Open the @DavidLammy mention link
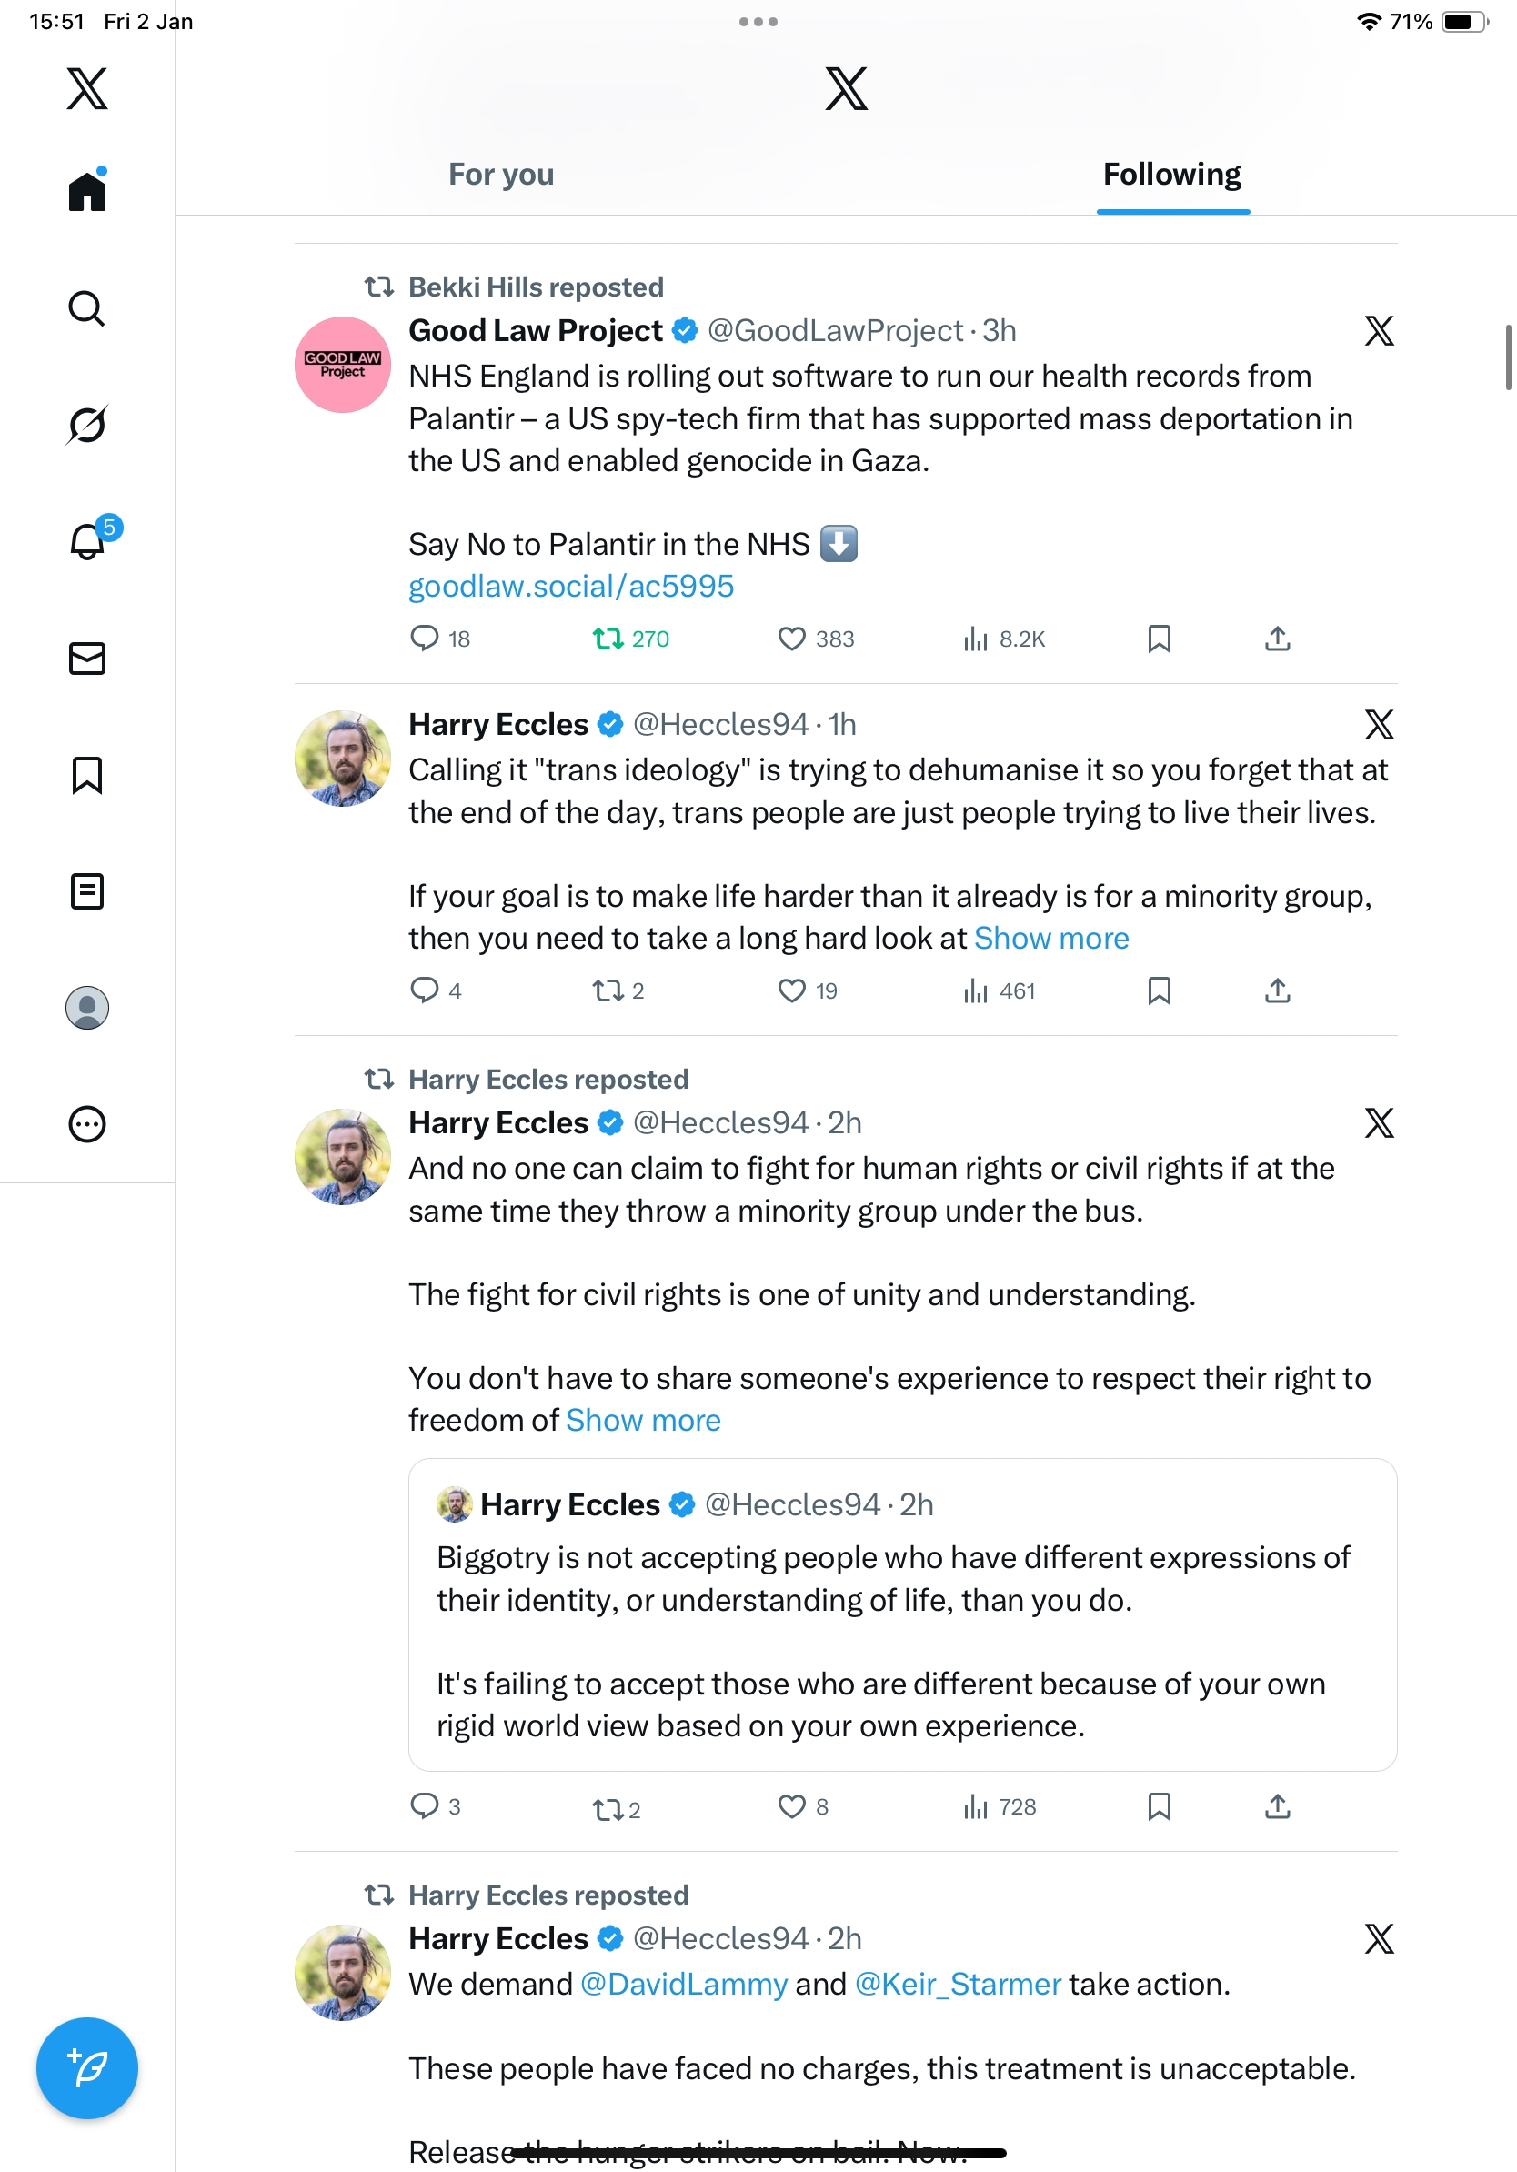Screen dimensions: 1517x2172 (x=683, y=1985)
